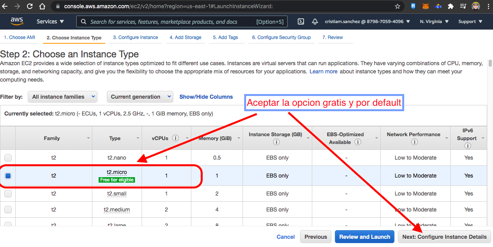
Task: Click the Show/Hide Columns link
Action: [x=206, y=97]
